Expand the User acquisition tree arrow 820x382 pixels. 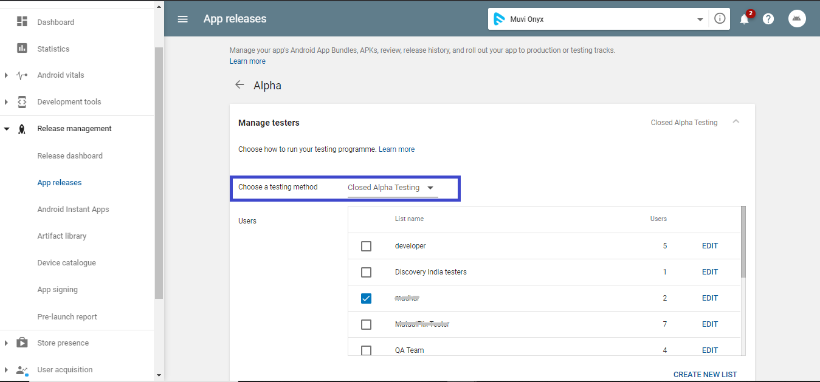tap(6, 370)
